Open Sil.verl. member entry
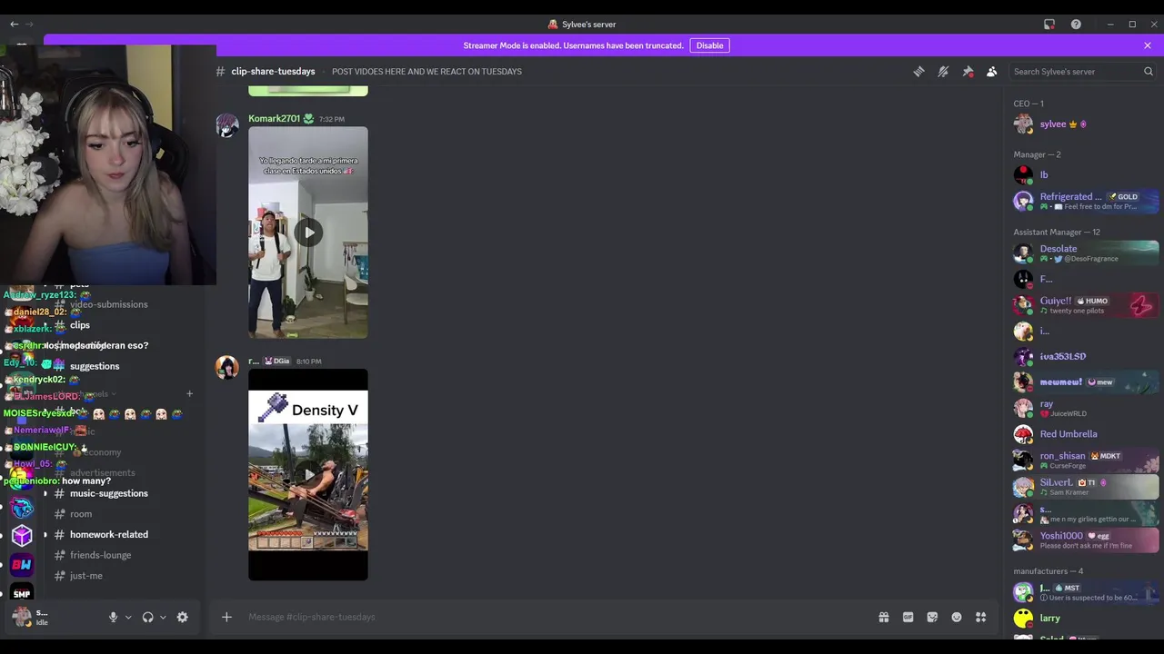This screenshot has width=1164, height=654. pyautogui.click(x=1086, y=487)
